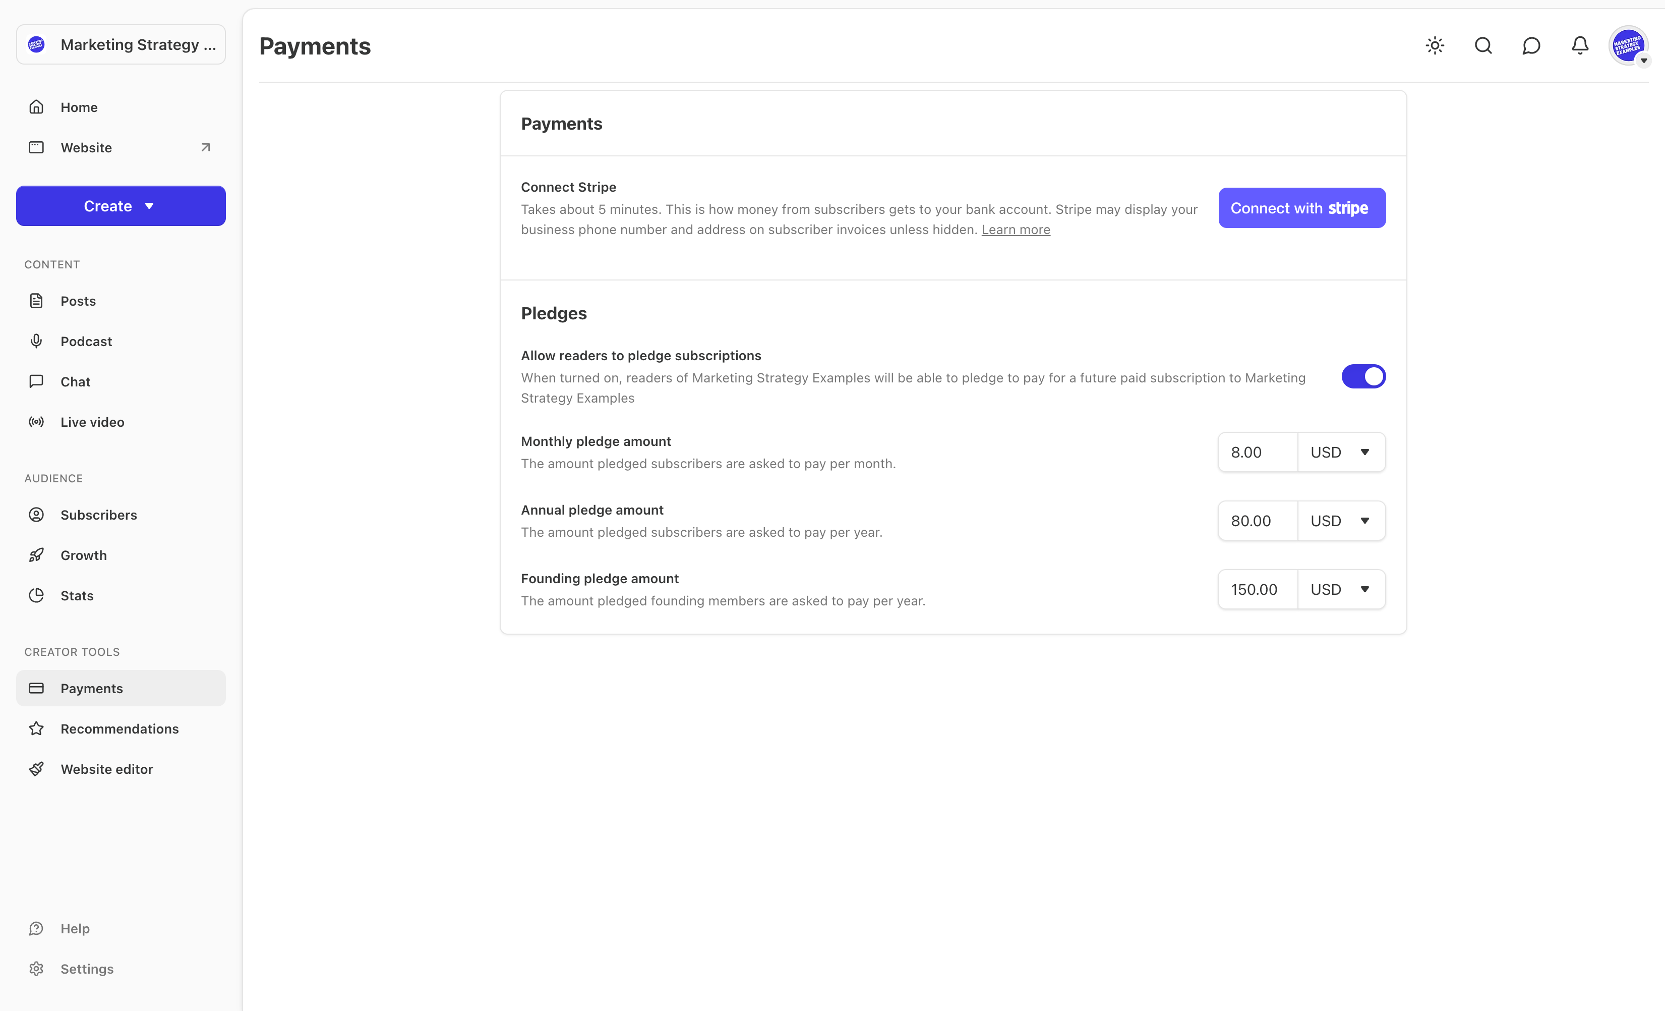This screenshot has height=1011, width=1665.
Task: Click the Settings gear icon
Action: click(36, 969)
